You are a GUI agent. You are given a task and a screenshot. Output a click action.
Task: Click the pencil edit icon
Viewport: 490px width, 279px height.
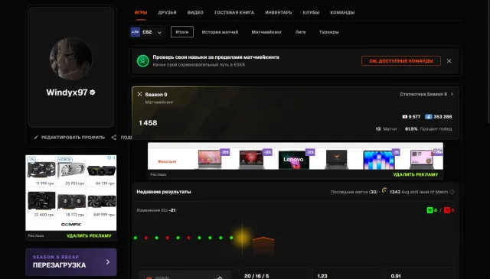pyautogui.click(x=36, y=138)
